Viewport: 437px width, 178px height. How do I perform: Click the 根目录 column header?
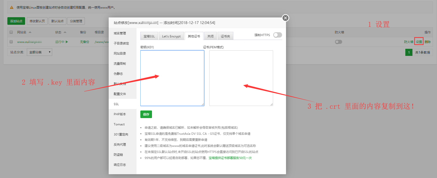pyautogui.click(x=99, y=32)
